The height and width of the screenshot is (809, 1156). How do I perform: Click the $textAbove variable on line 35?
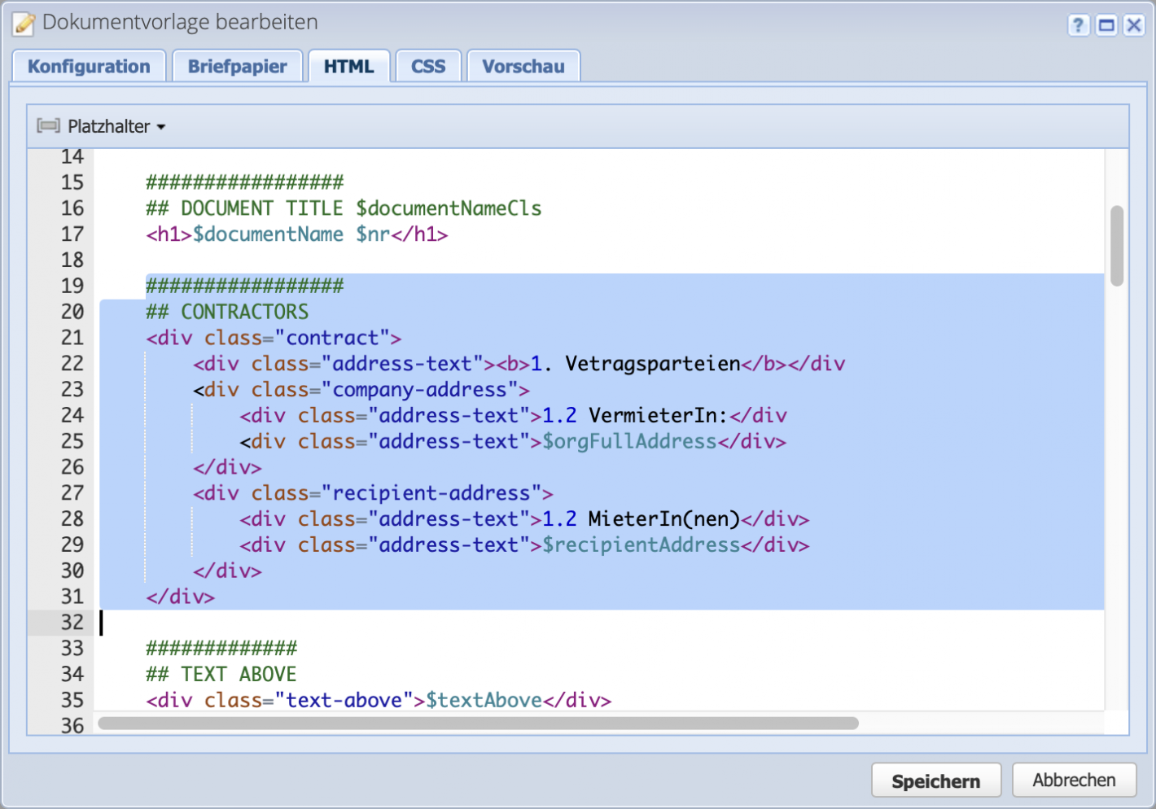point(484,700)
